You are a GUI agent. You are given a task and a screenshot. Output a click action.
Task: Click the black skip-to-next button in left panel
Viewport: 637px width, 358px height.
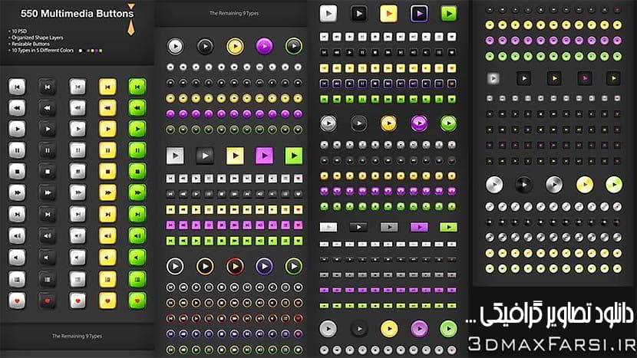48,212
